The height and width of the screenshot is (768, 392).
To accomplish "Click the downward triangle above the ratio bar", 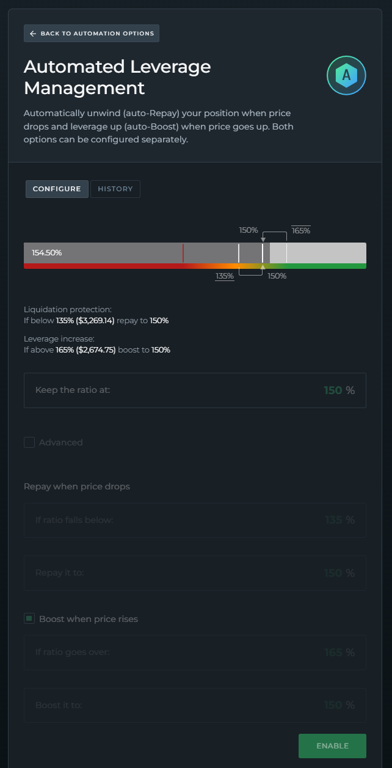I will pos(263,240).
